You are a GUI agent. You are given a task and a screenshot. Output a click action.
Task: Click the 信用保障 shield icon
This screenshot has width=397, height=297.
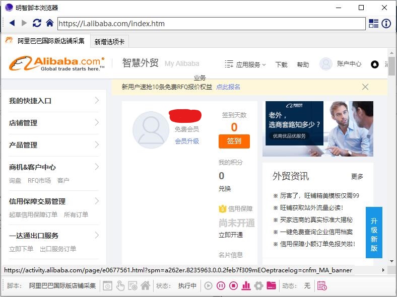point(222,209)
